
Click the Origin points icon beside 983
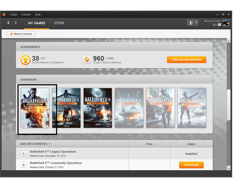(x=219, y=25)
